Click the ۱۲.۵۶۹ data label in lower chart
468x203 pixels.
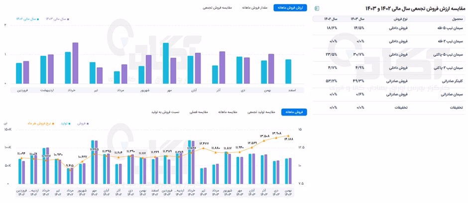pyautogui.click(x=252, y=142)
